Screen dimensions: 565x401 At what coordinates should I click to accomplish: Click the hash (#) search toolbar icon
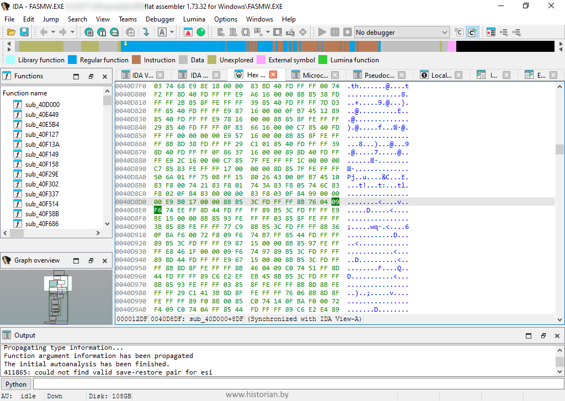(x=89, y=33)
